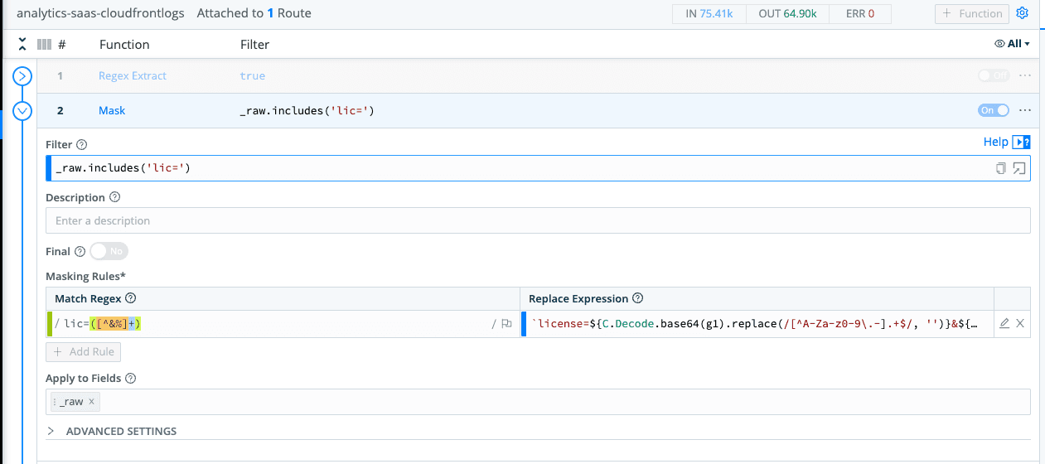This screenshot has height=464, width=1045.
Task: Click the Add Rule button
Action: pos(84,352)
